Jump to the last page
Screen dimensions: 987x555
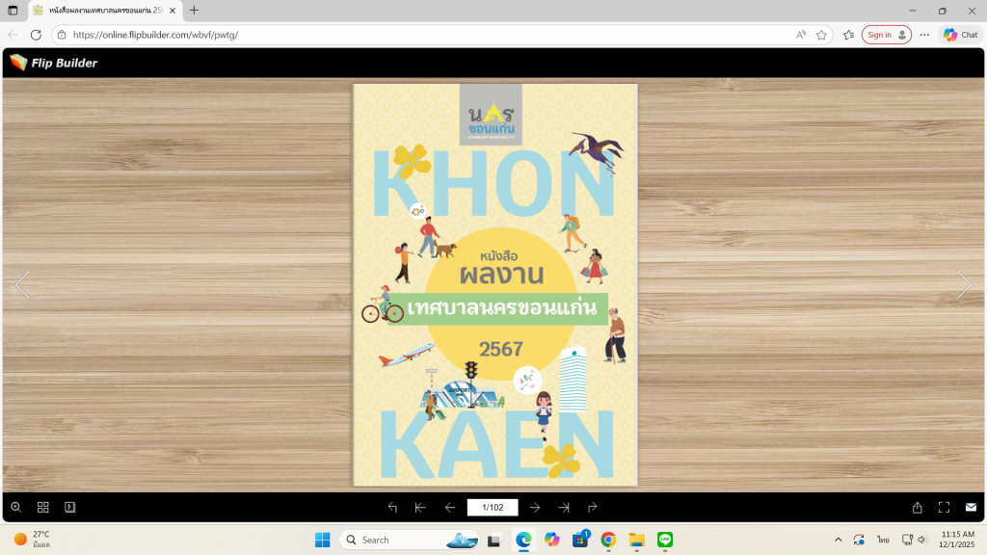tap(564, 508)
